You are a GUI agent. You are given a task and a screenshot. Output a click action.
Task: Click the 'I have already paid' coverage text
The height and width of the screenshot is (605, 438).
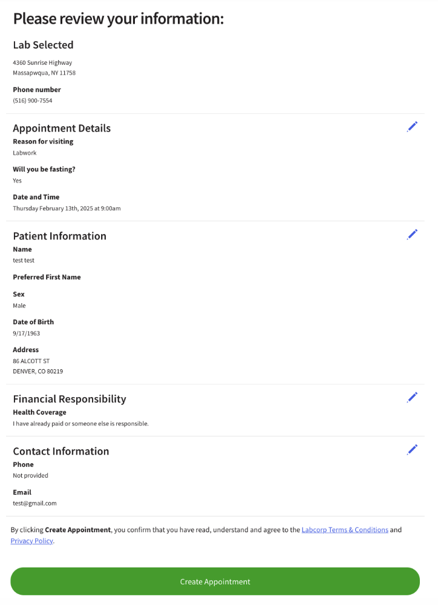click(80, 424)
